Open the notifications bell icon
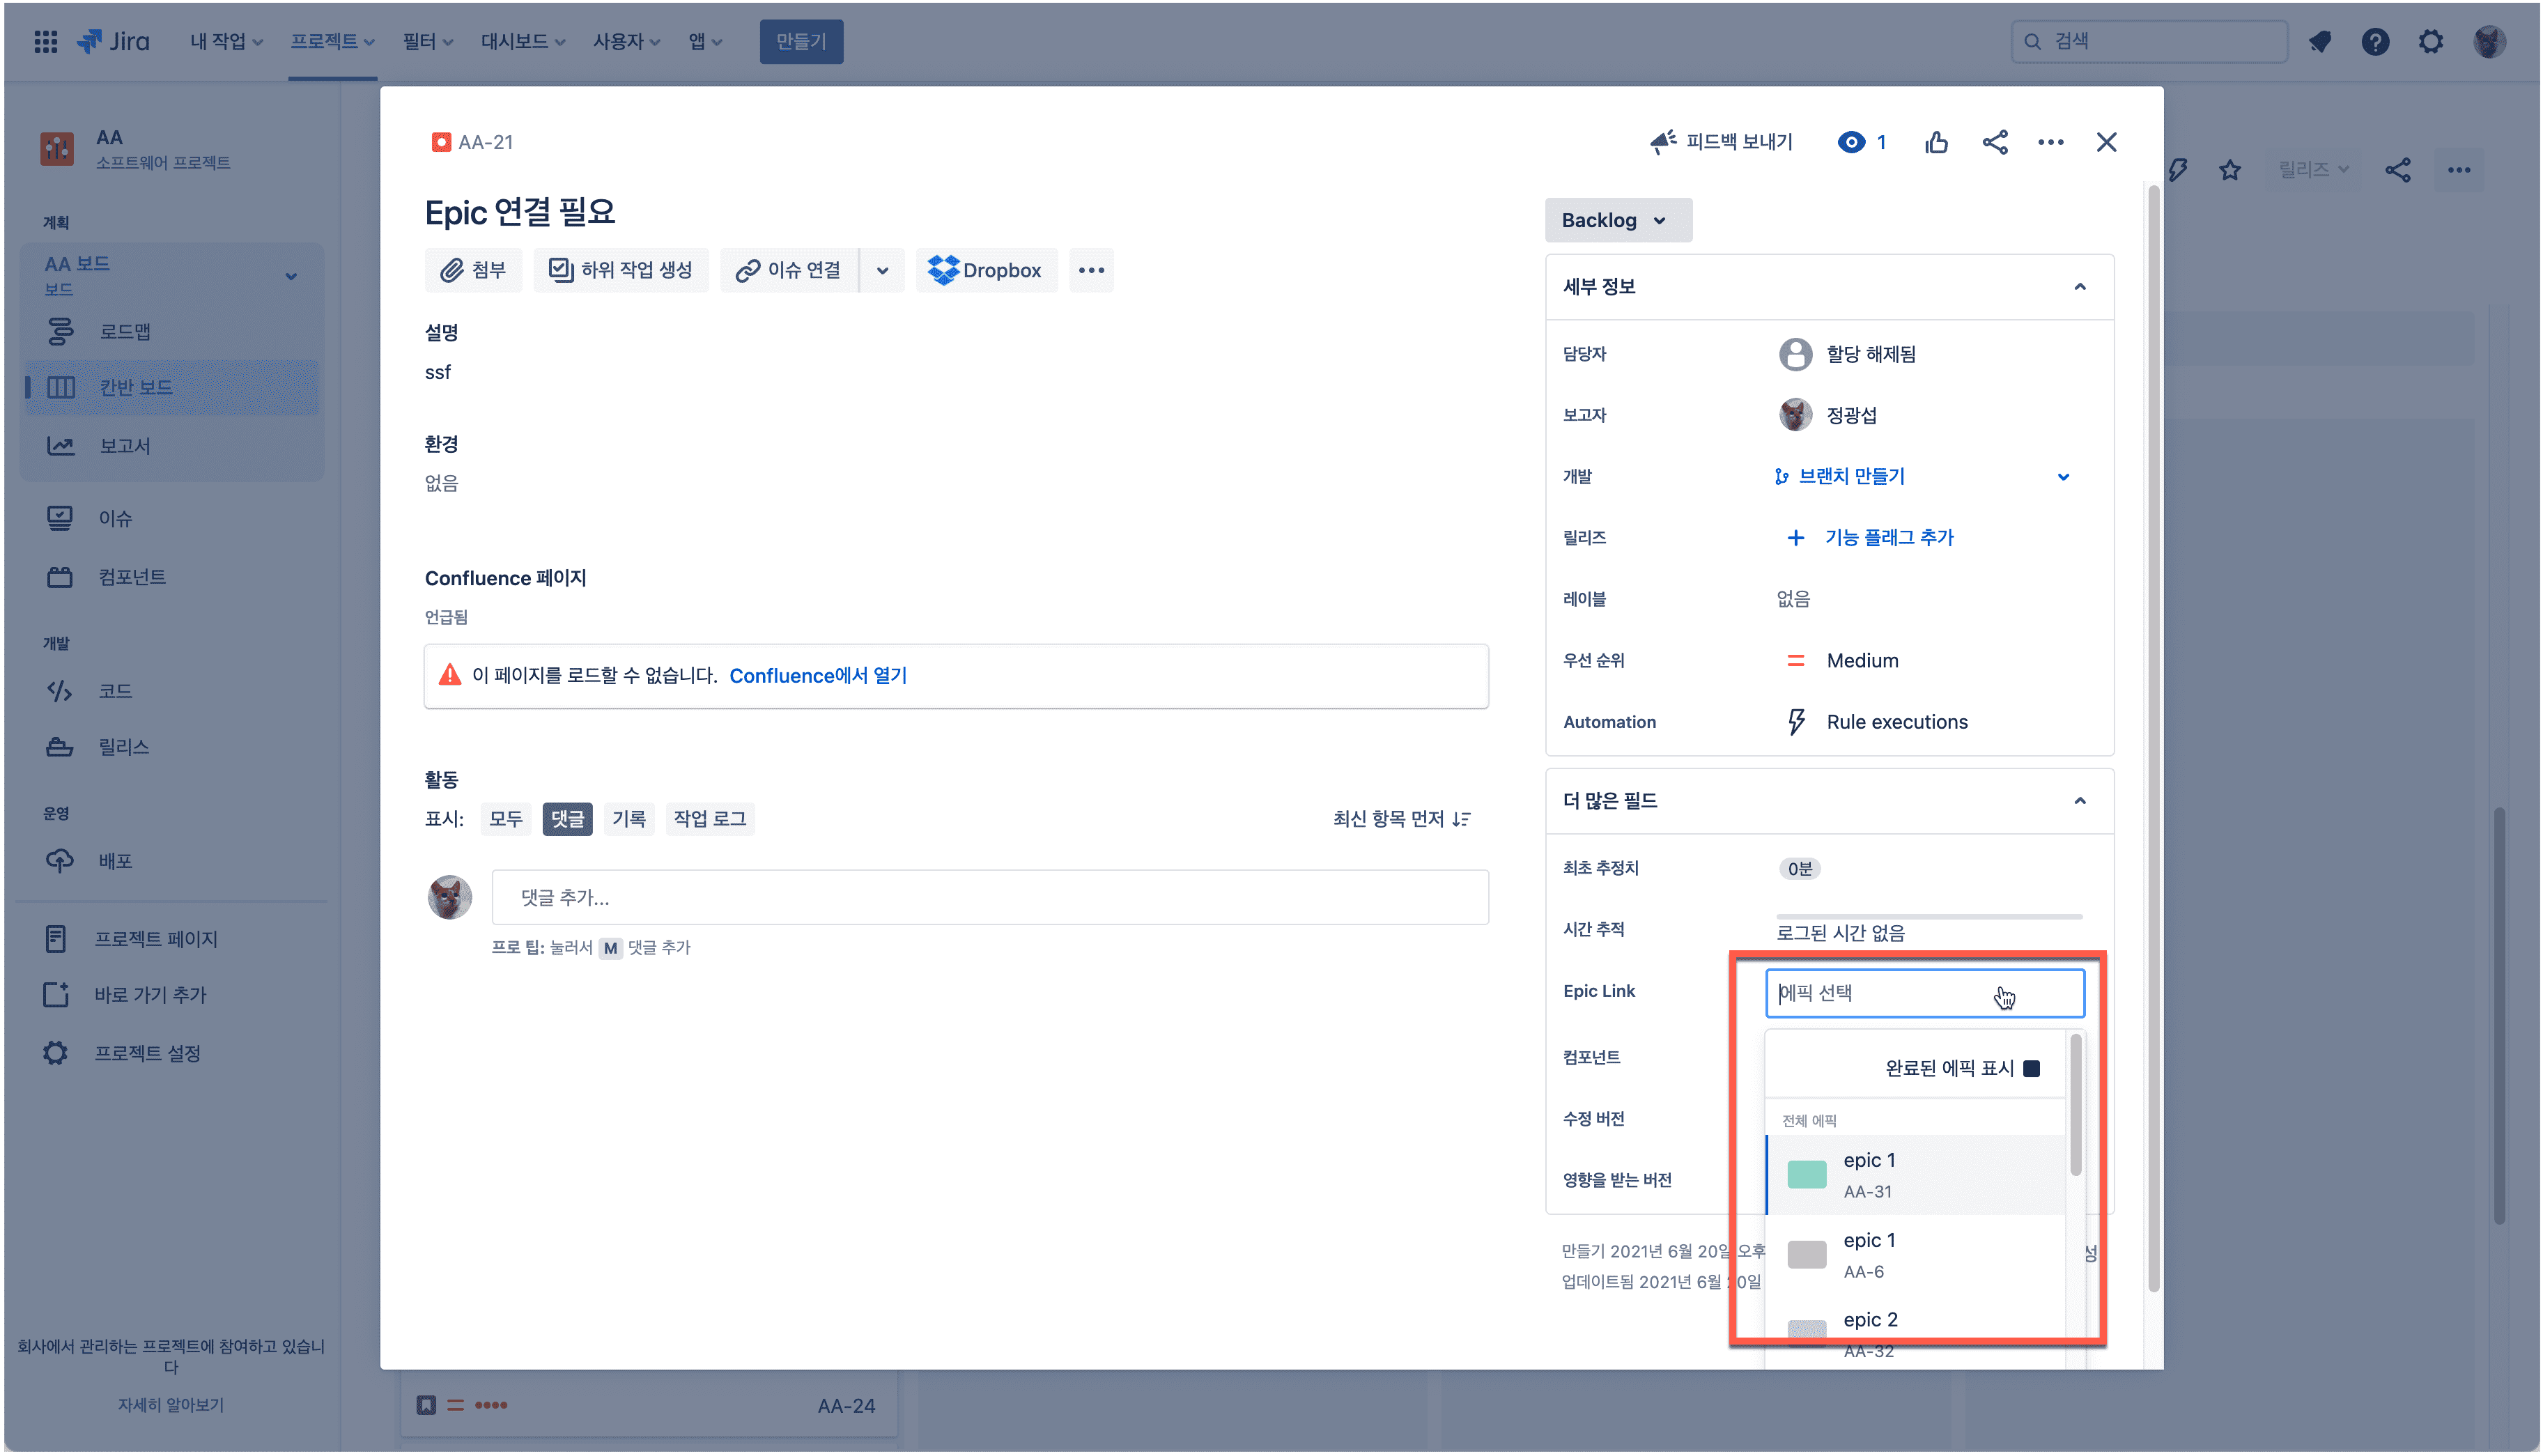This screenshot has height=1456, width=2543. [2319, 41]
